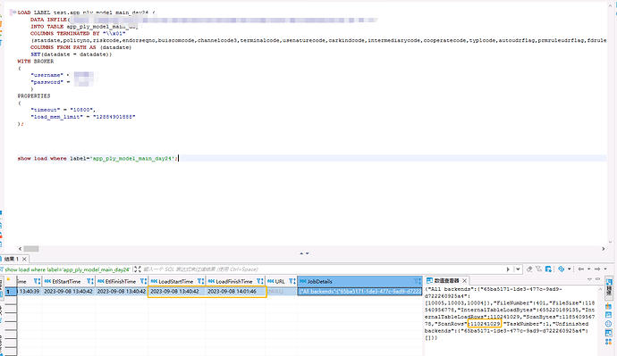The image size is (617, 356).
Task: Click the forward navigation arrow
Action: [597, 269]
